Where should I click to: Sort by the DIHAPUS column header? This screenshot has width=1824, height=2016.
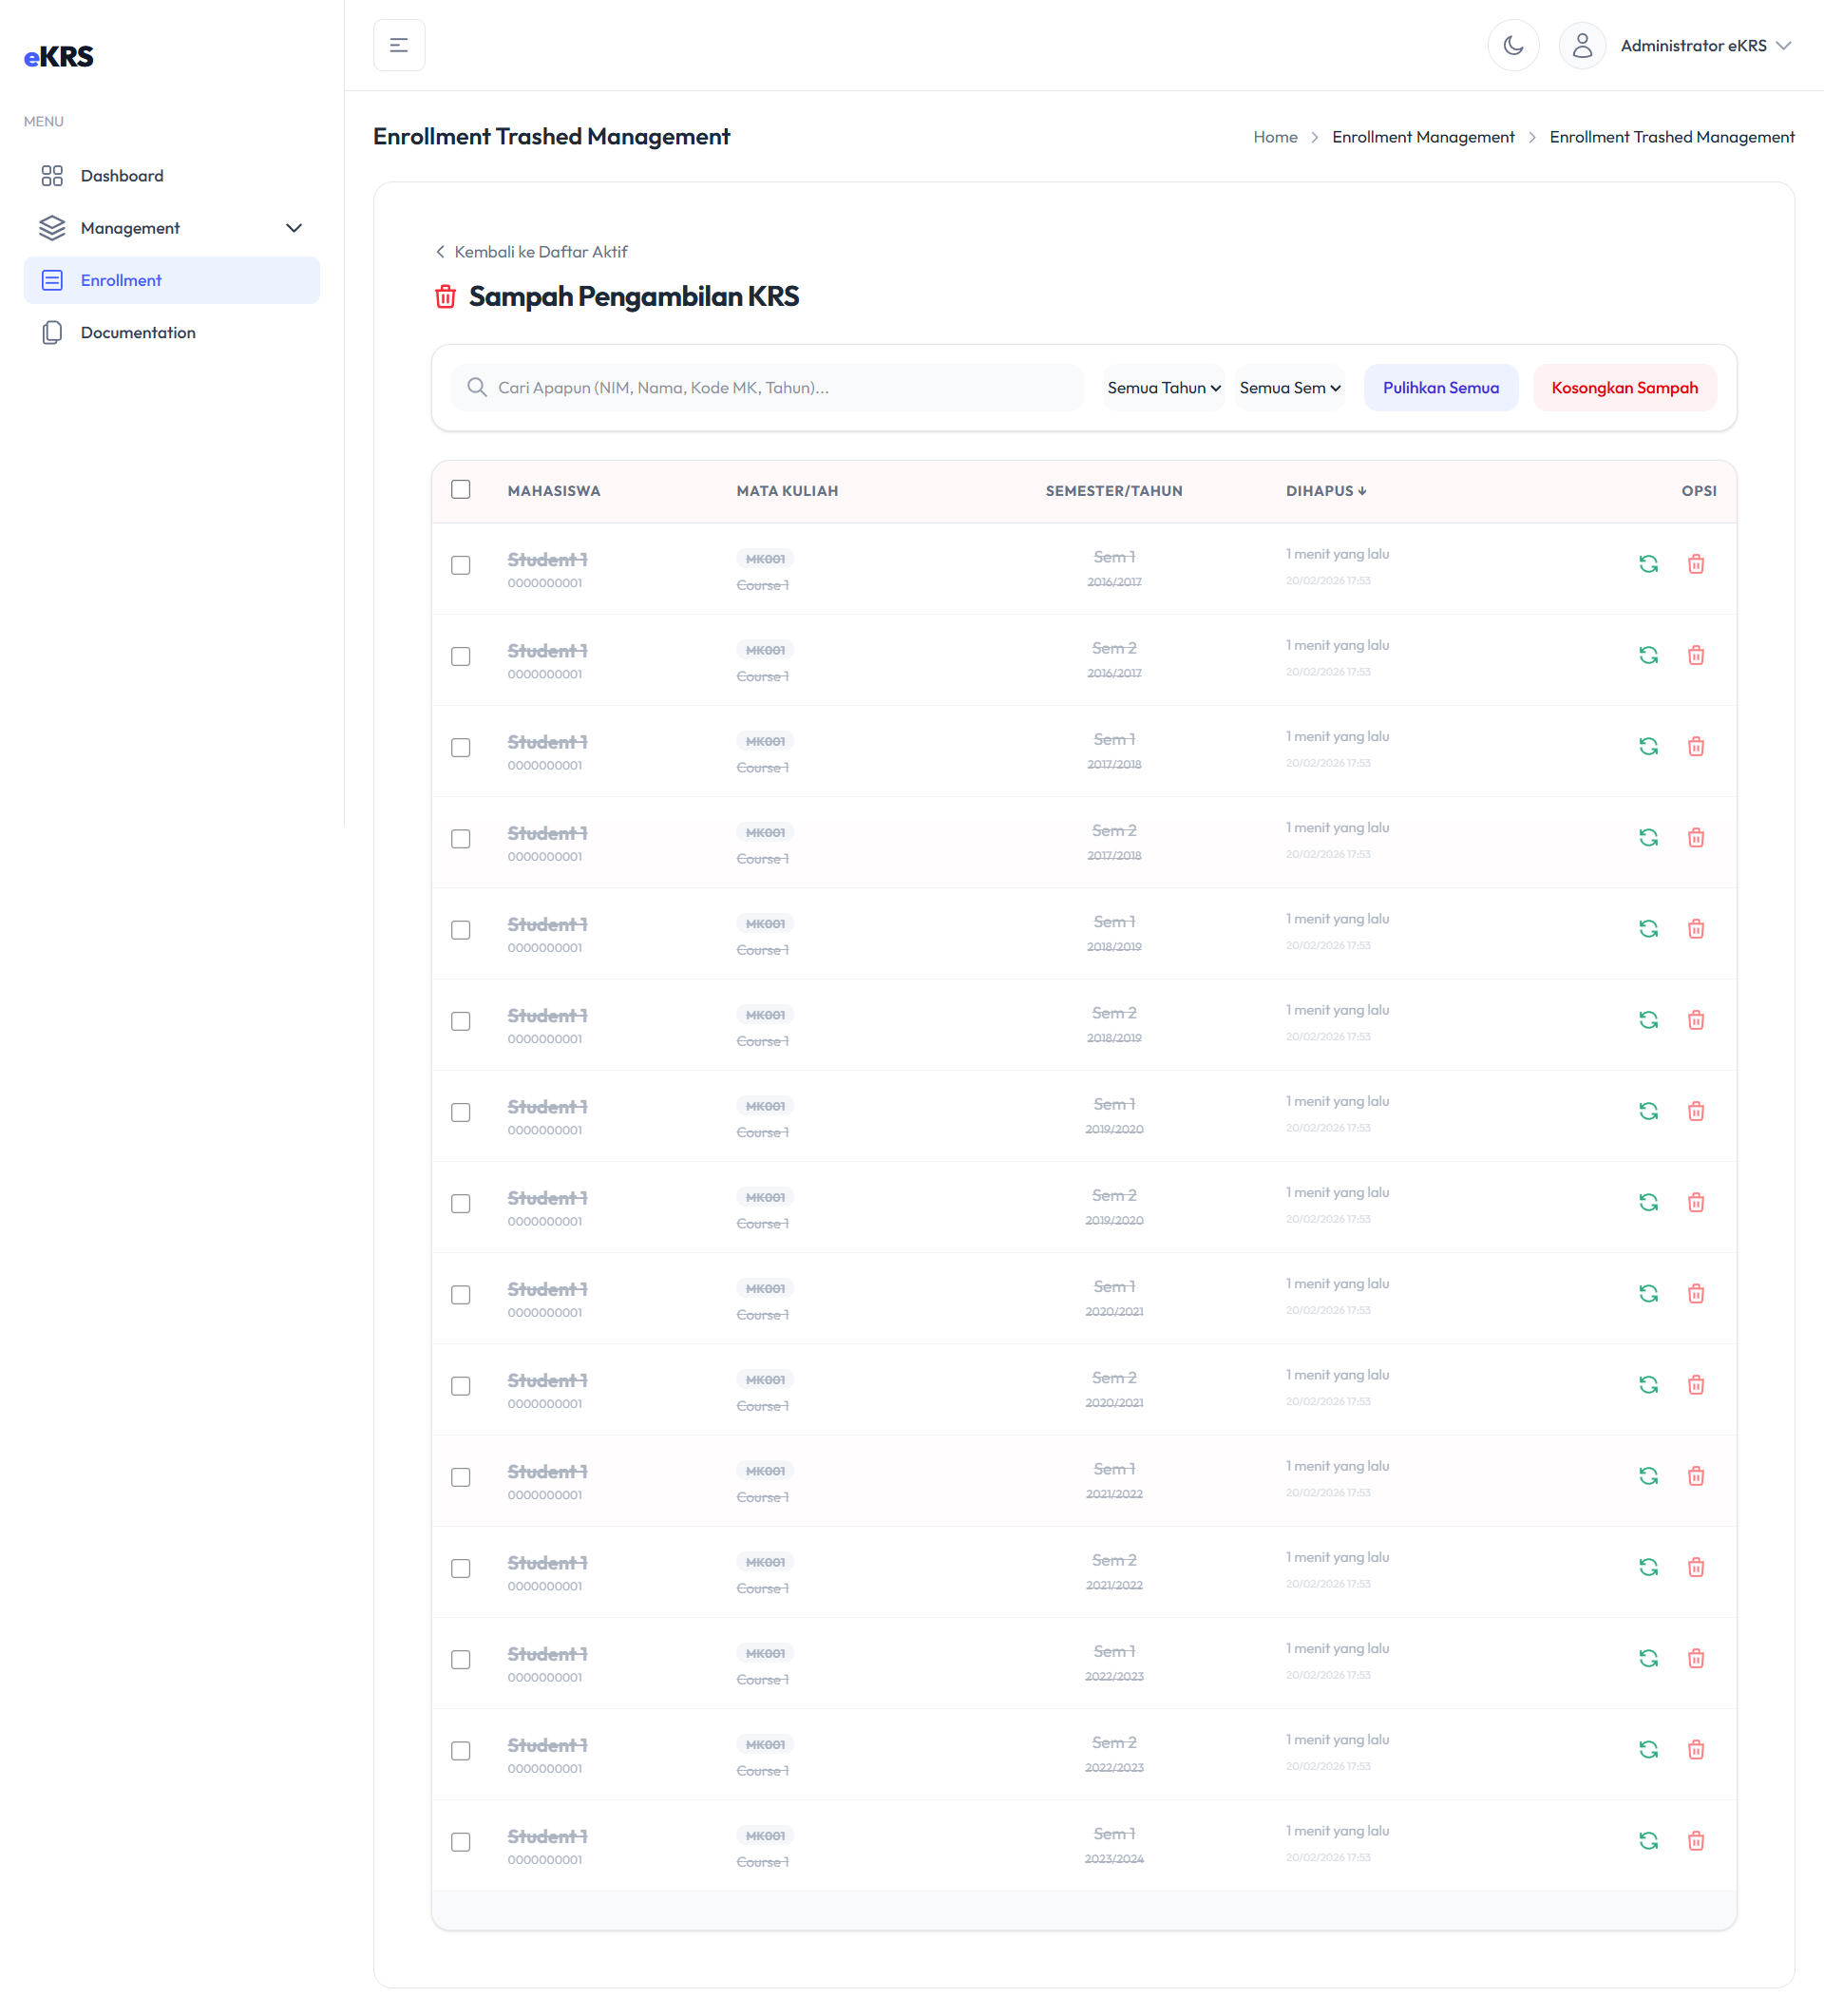(1326, 491)
